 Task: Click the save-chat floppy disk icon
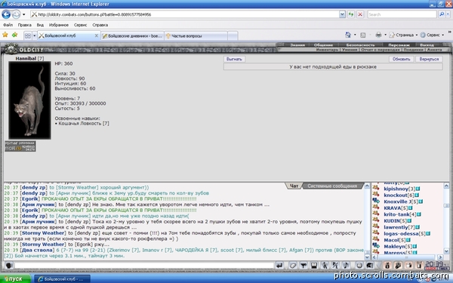[x=314, y=265]
